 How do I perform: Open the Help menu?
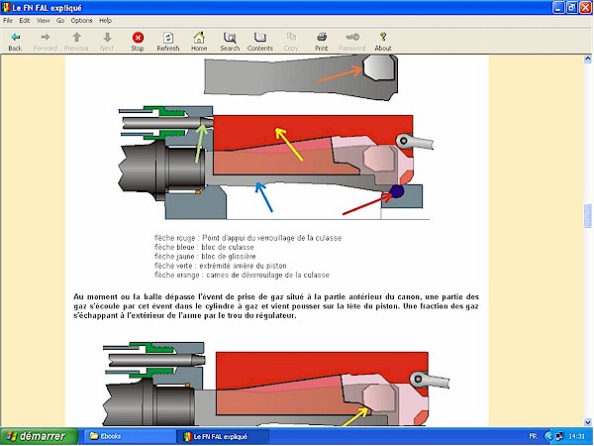click(x=105, y=21)
